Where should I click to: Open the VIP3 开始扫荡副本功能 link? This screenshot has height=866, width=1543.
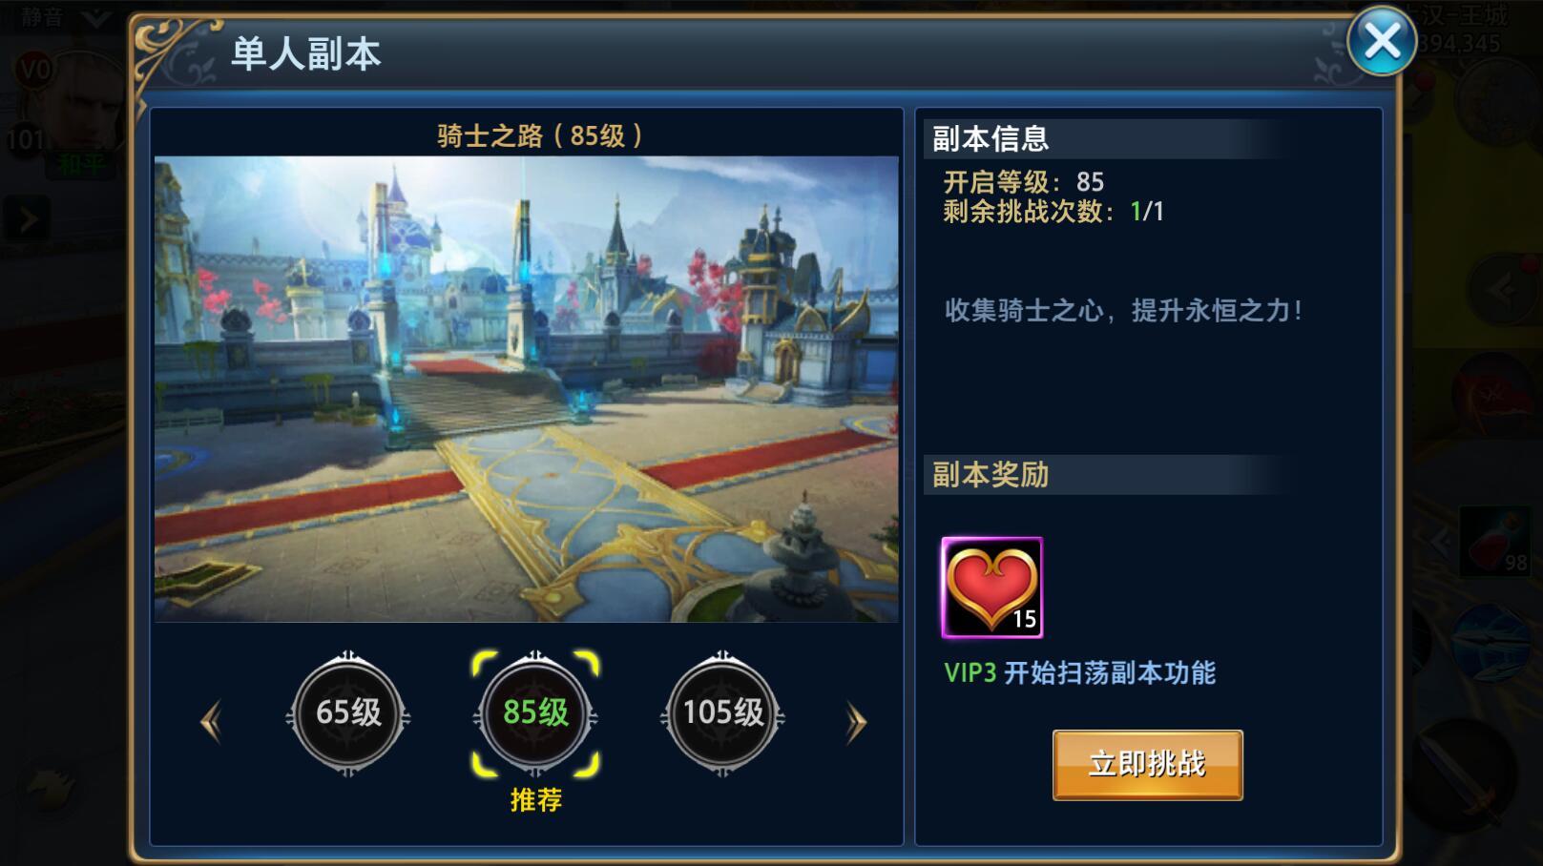point(1079,672)
